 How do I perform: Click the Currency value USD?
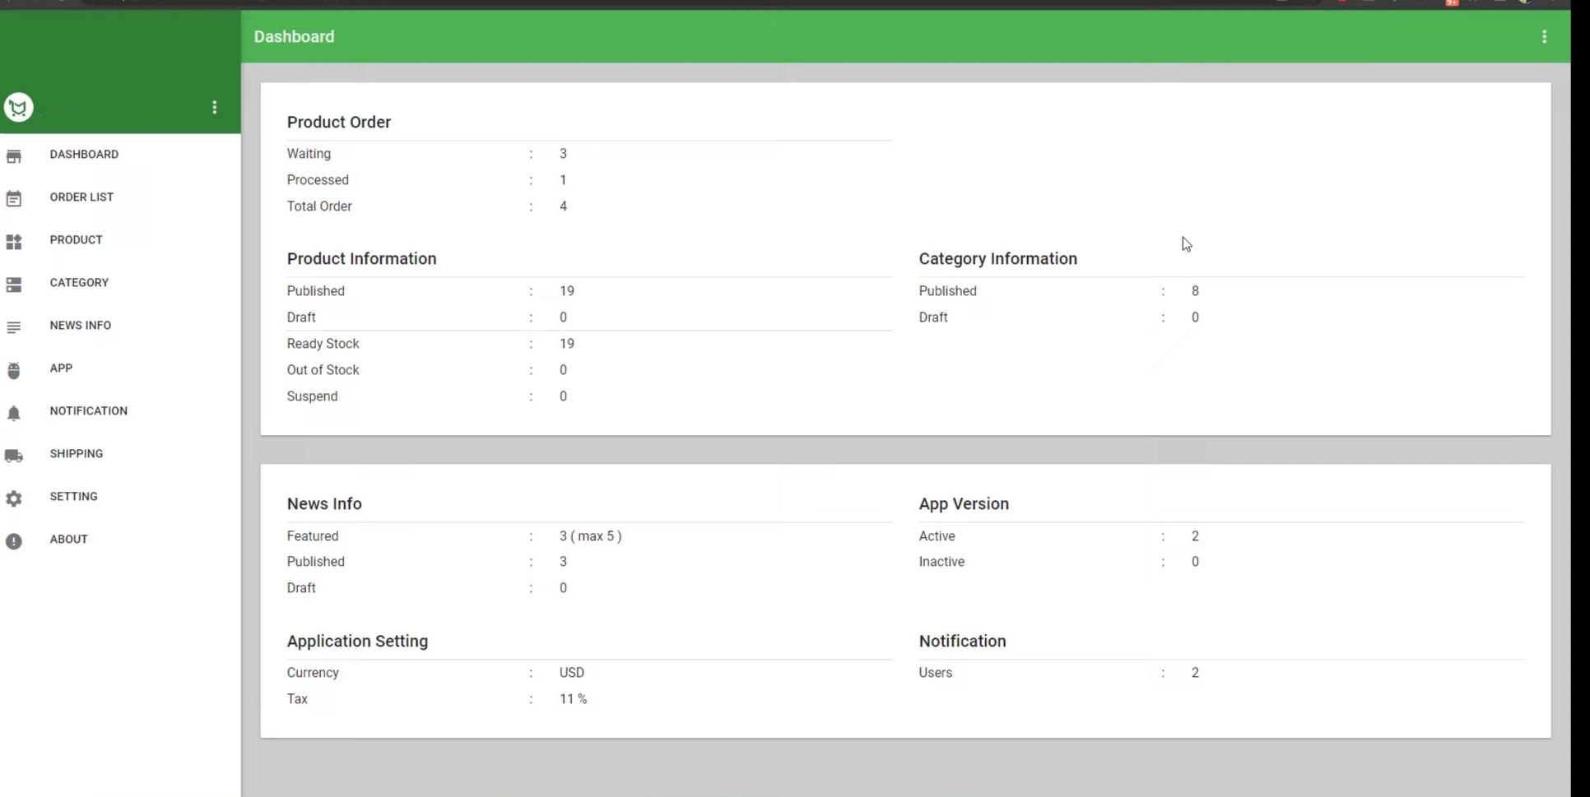[571, 673]
